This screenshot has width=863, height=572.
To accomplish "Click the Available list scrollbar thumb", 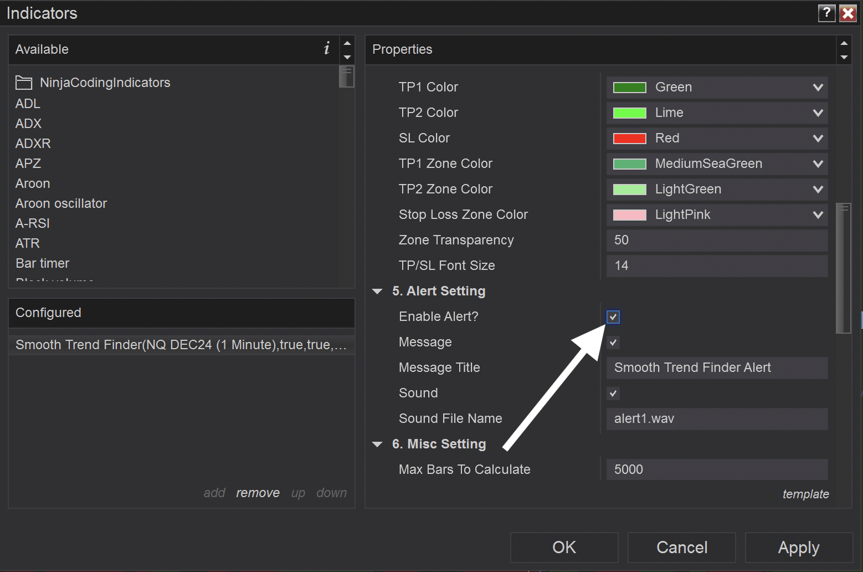I will 347,76.
